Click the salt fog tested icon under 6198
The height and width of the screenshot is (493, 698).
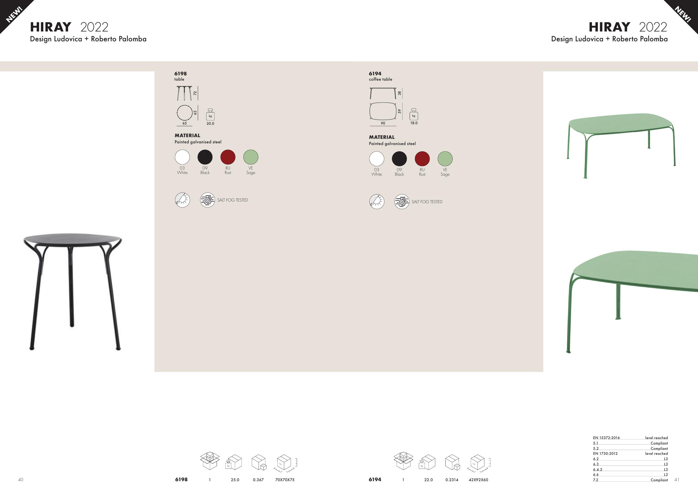click(x=207, y=200)
